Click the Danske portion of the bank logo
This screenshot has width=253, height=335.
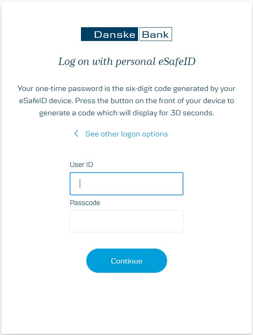pyautogui.click(x=109, y=34)
